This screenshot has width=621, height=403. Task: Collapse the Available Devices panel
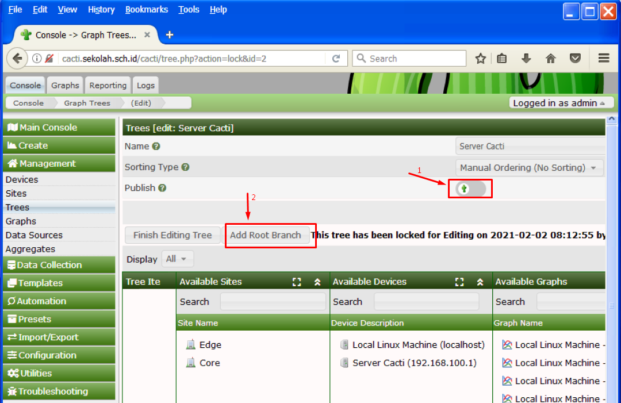click(480, 282)
